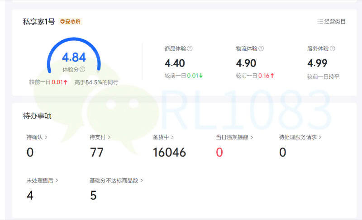This screenshot has height=220, width=362.
Task: Click green down arrow under 商品体验
Action: pos(201,76)
